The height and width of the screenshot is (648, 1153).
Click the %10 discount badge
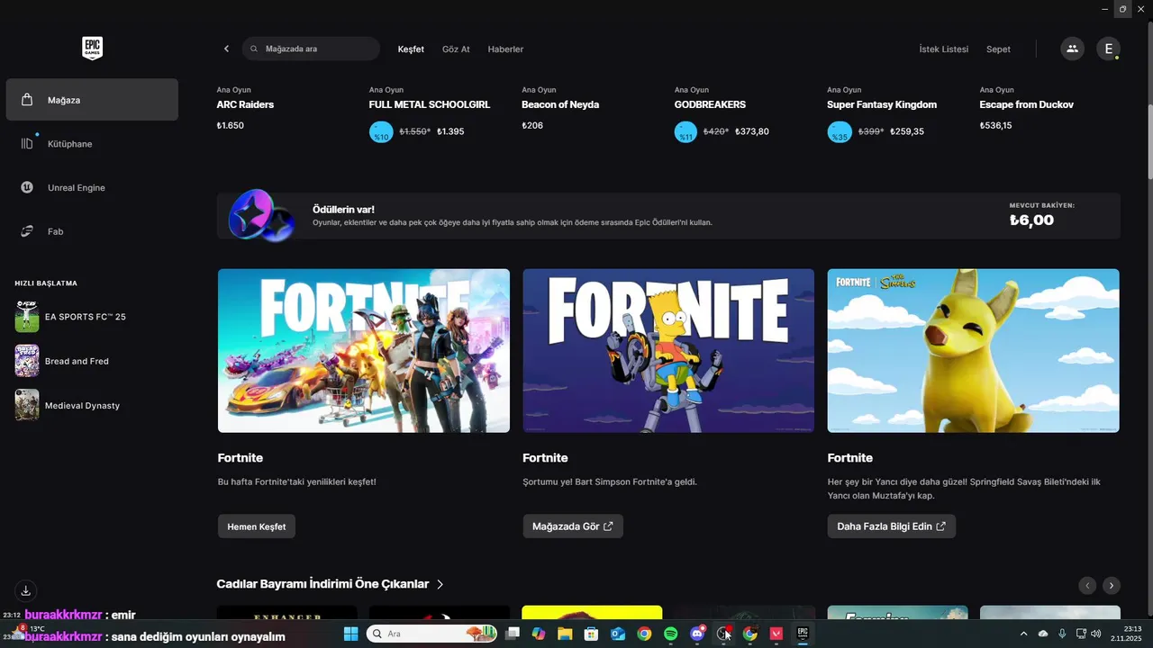tap(381, 132)
